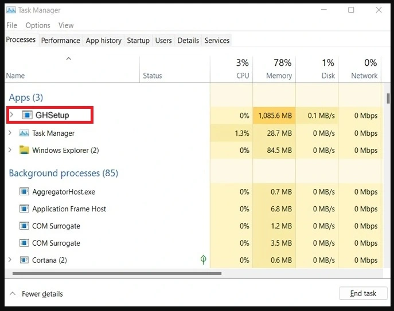This screenshot has width=394, height=311.
Task: Click the Task Manager process row icon
Action: point(24,133)
